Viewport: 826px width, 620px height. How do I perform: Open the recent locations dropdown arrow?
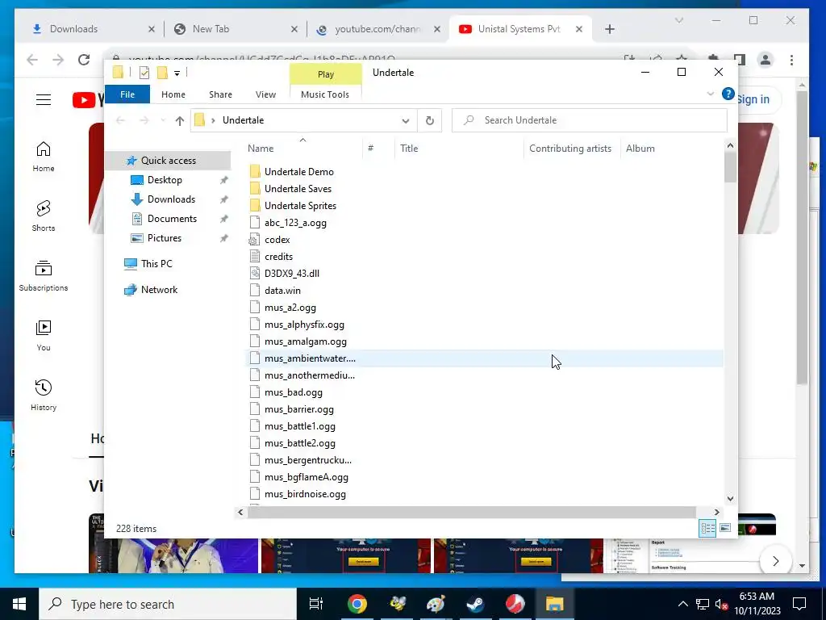163,121
